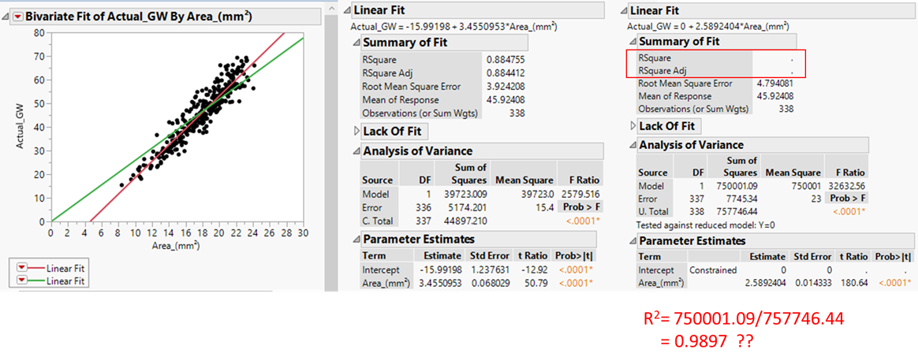Image resolution: width=918 pixels, height=364 pixels.
Task: Click F Ratio value 2579.516
Action: 581,194
